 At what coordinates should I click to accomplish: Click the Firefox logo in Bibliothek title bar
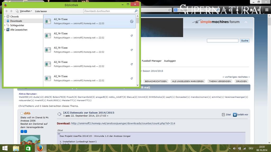click(6, 5)
